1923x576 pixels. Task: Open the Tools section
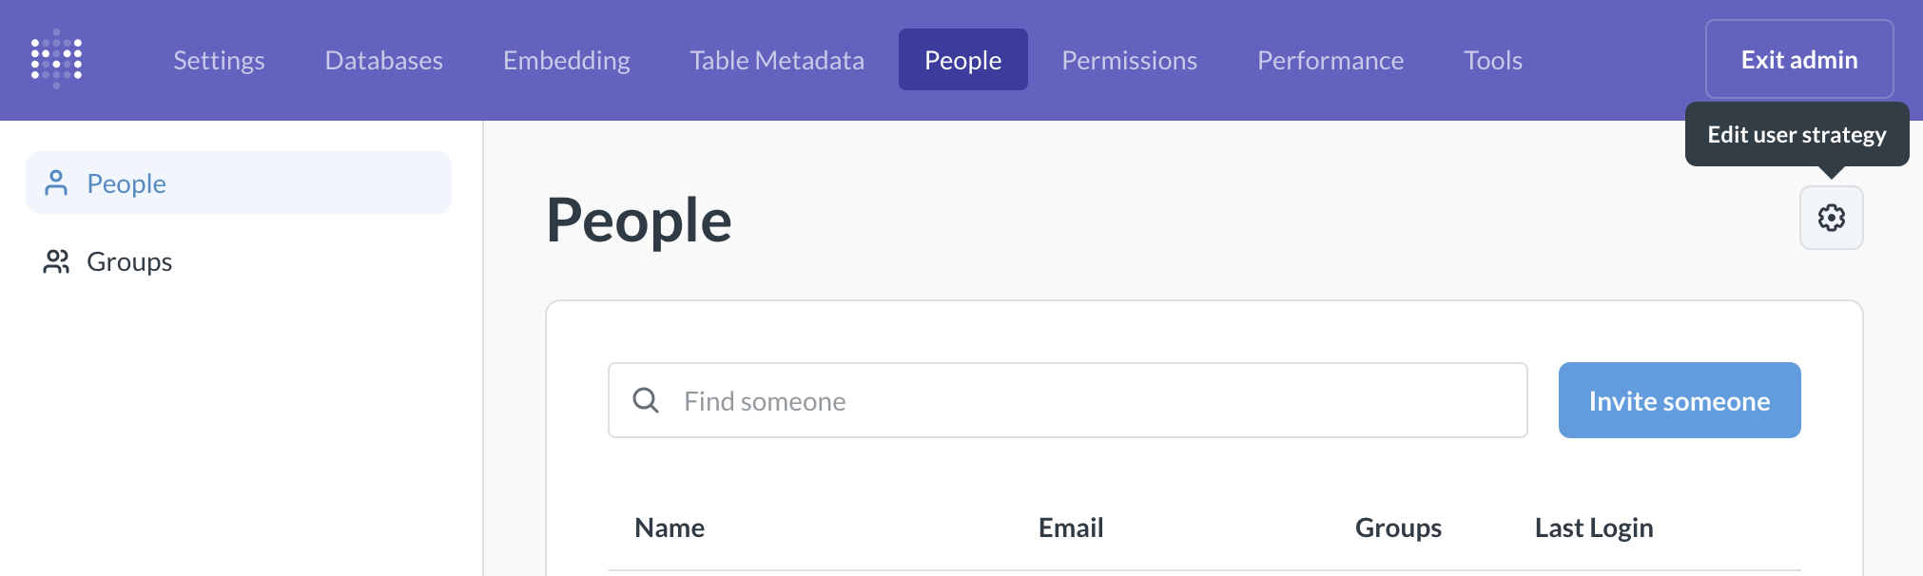click(1492, 60)
